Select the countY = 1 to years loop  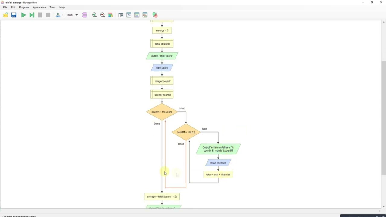click(162, 112)
